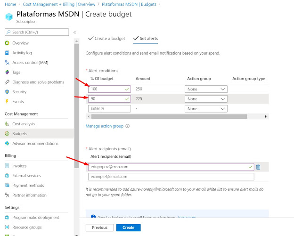Click the Previous button

pyautogui.click(x=99, y=228)
